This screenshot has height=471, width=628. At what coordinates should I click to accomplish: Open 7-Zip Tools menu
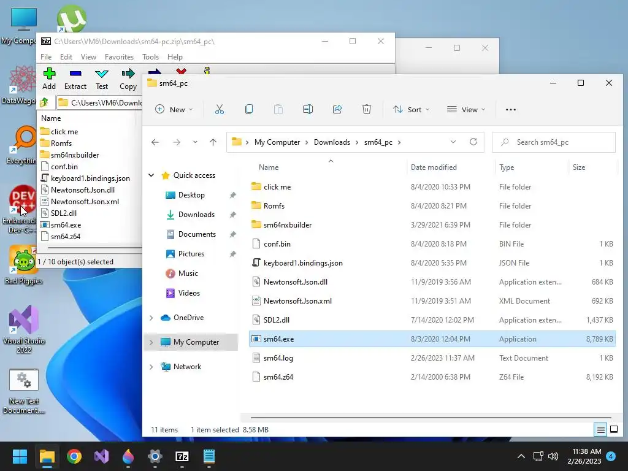[151, 57]
